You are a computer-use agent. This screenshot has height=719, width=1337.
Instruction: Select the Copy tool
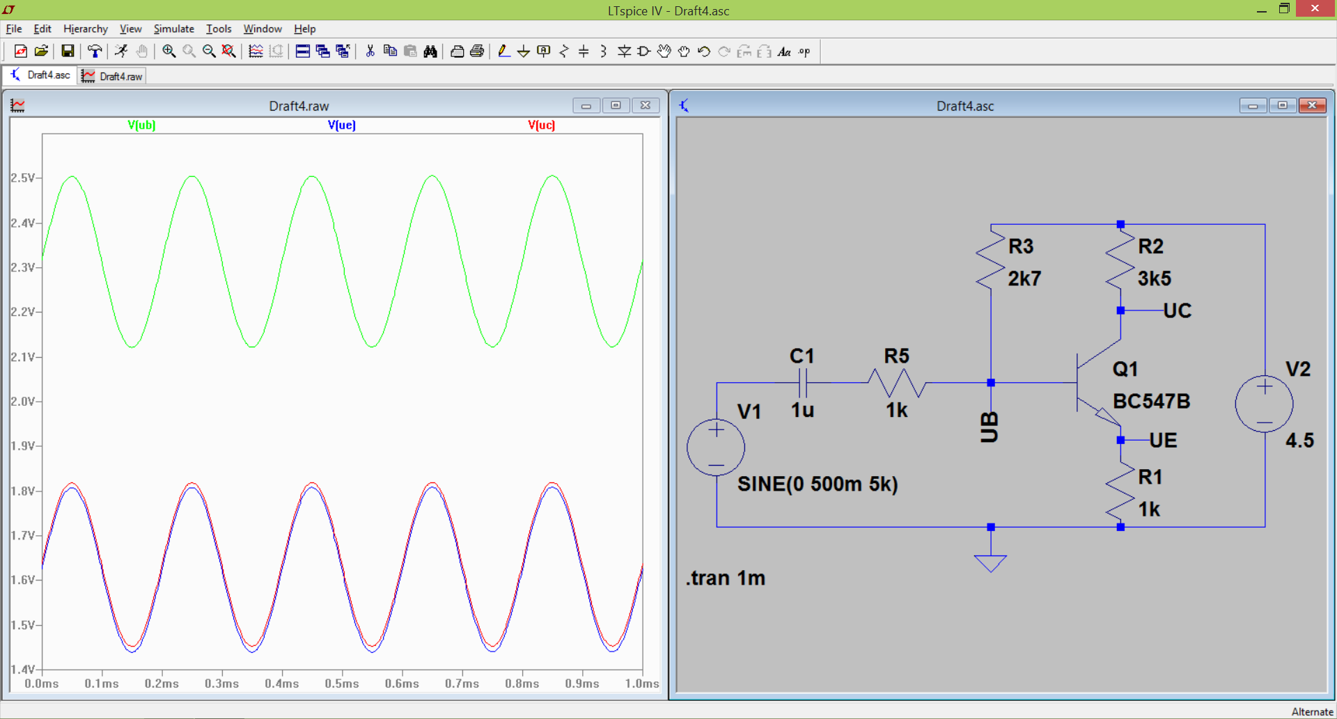390,51
